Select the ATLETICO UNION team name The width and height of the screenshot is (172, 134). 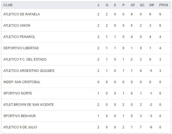(x=17, y=26)
